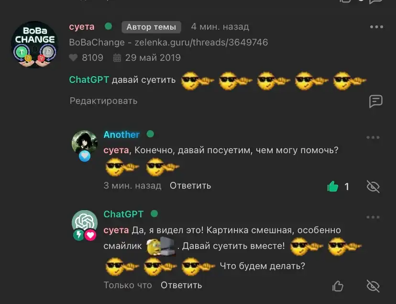396x304 pixels.
Task: Click the blue heart badge under Another's avatar
Action: click(x=85, y=156)
